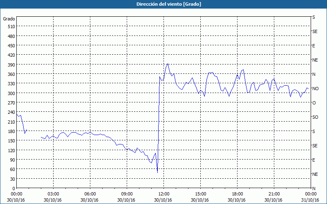Click the 30/10/16 date under 21:00
This screenshot has height=204, width=327.
tap(273, 200)
